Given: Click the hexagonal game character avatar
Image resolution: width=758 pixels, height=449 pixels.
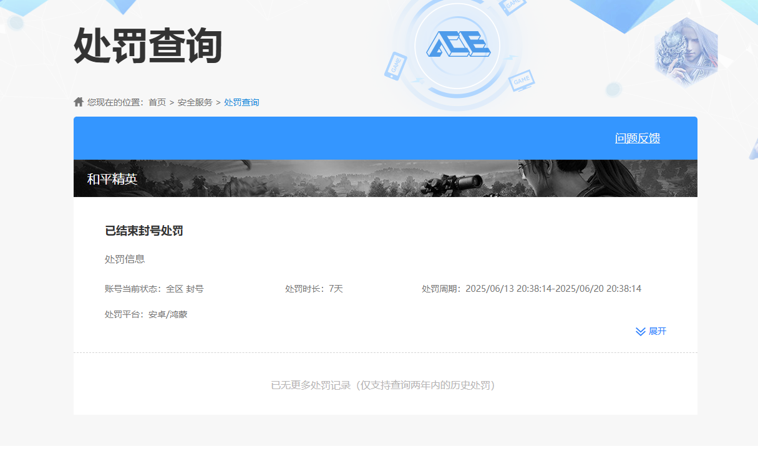Looking at the screenshot, I should coord(685,53).
